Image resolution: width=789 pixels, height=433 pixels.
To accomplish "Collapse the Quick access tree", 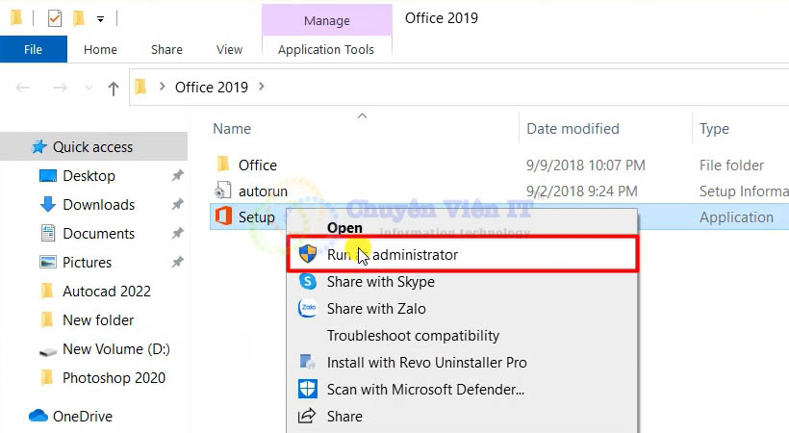I will pyautogui.click(x=15, y=147).
